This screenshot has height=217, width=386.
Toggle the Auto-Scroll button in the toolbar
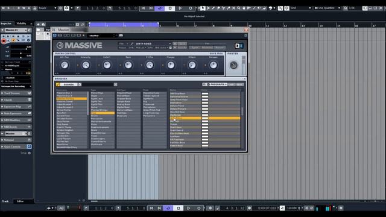tap(67, 8)
